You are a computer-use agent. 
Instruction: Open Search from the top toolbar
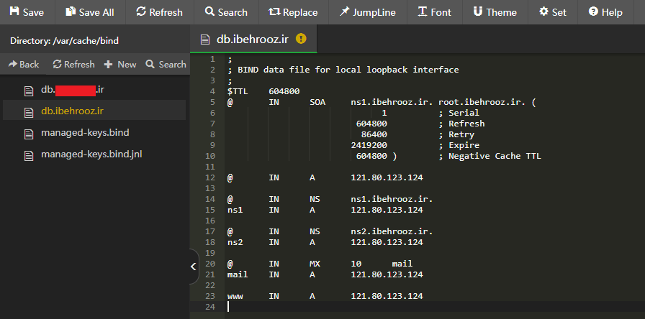click(225, 12)
